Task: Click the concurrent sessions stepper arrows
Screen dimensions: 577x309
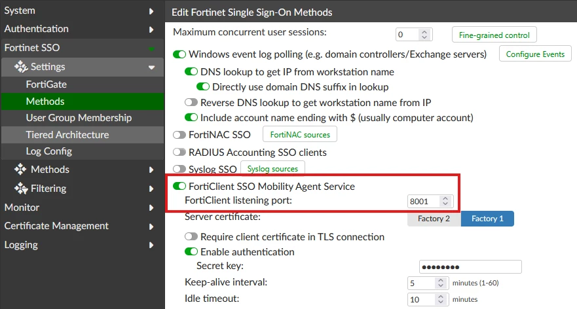Action: pos(424,35)
